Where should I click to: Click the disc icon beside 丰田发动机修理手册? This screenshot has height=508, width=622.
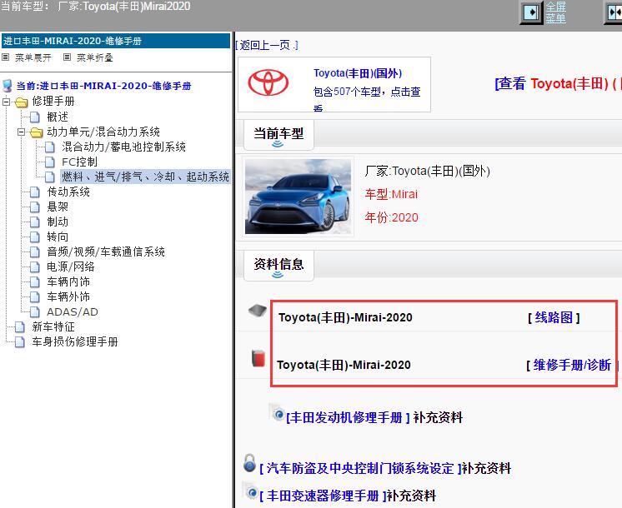click(x=278, y=413)
